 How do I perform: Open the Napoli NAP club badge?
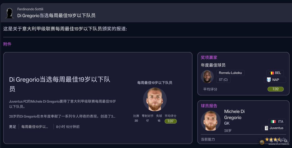tap(275, 80)
